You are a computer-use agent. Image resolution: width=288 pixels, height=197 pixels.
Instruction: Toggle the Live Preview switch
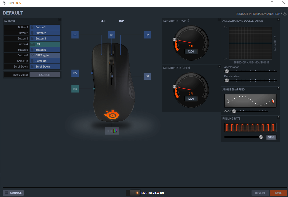(133, 193)
